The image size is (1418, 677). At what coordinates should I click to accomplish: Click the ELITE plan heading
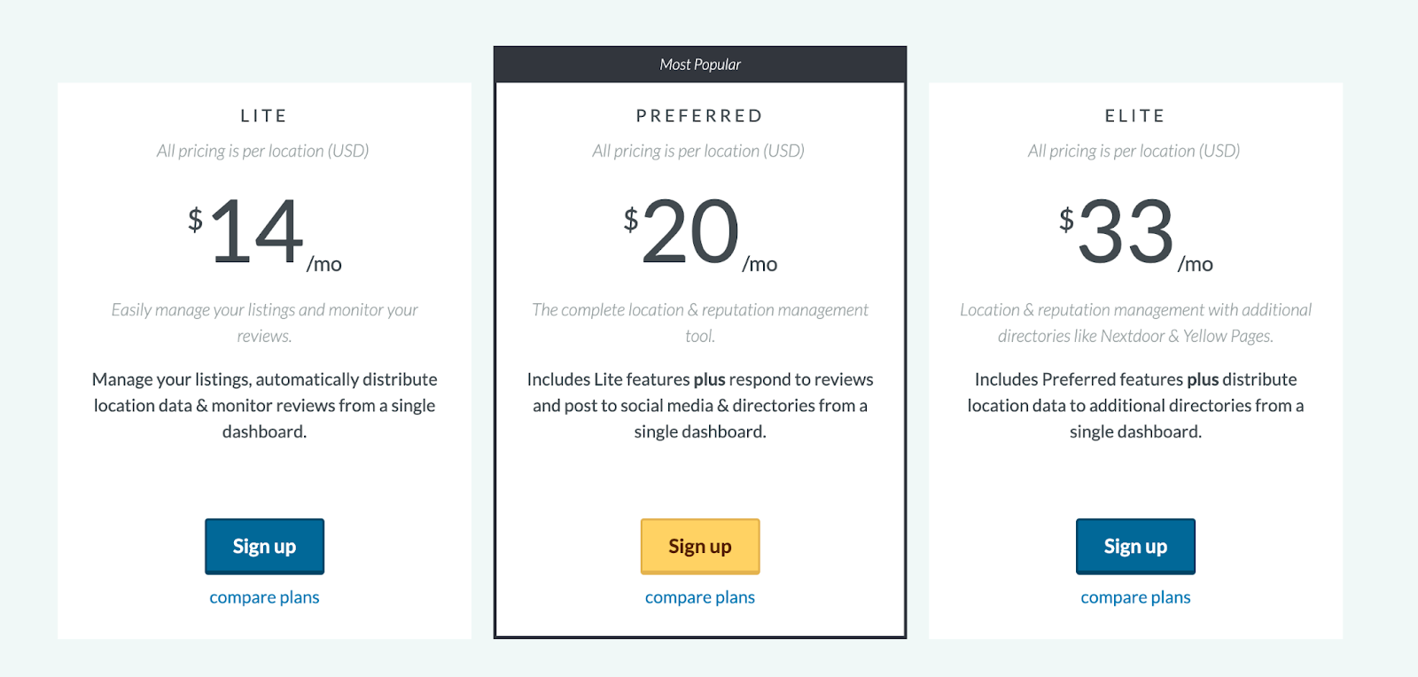tap(1135, 116)
